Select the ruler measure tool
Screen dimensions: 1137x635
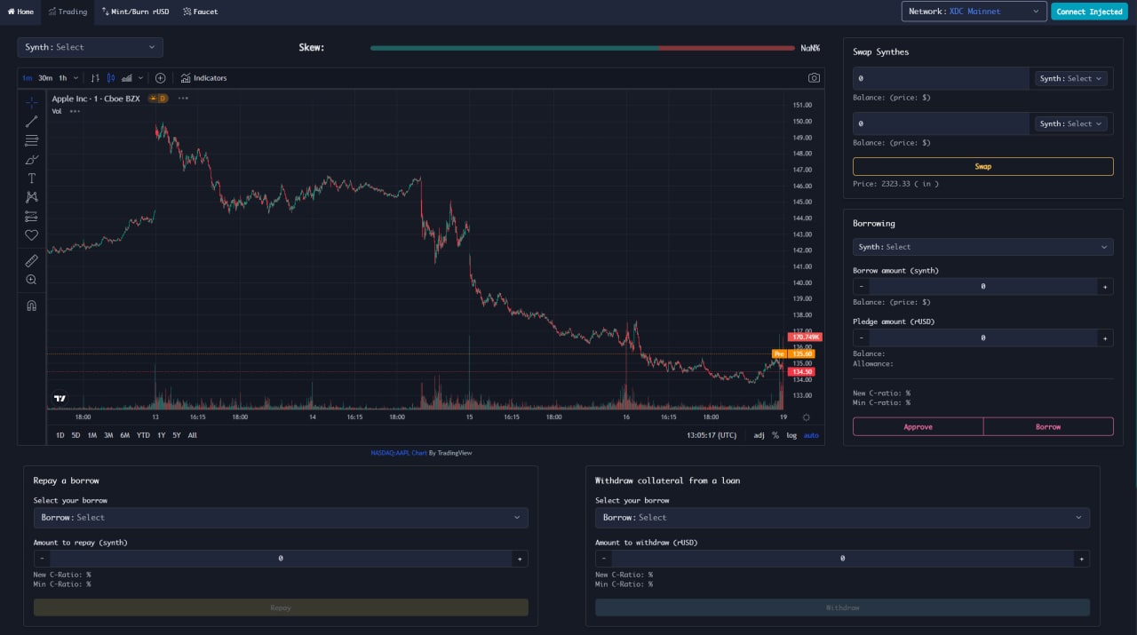[x=31, y=261]
